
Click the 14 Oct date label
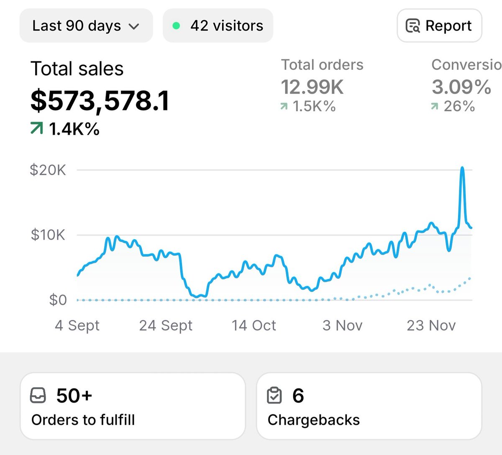tap(254, 325)
